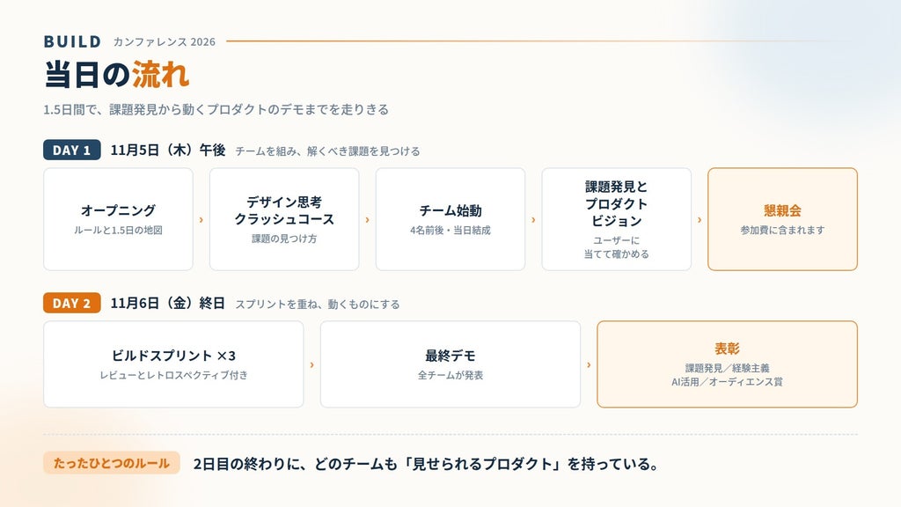Viewport: 901px width, 507px height.
Task: Click the 課題発見とプロダクトビジョン card
Action: (617, 219)
